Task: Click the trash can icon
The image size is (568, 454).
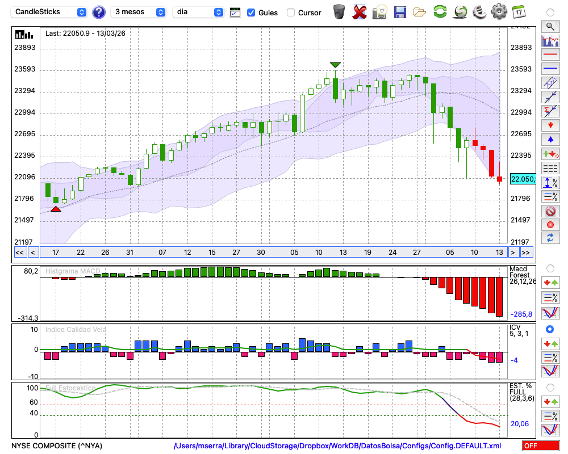Action: click(x=339, y=12)
